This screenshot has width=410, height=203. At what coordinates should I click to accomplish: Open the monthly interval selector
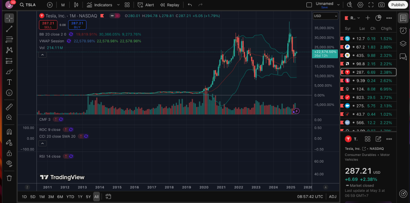(x=63, y=5)
